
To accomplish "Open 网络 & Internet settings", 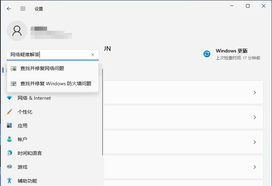I will click(x=52, y=98).
